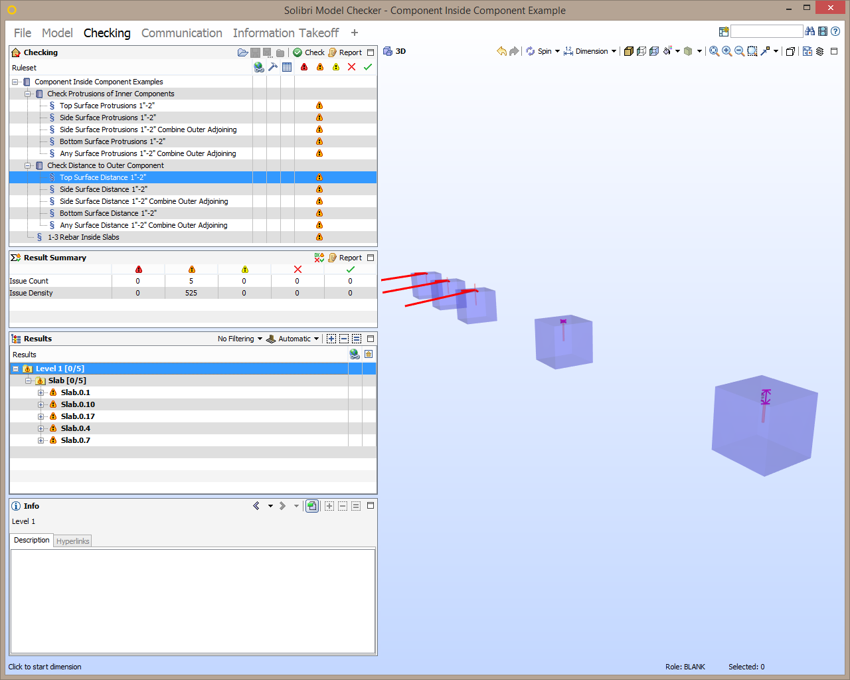The image size is (850, 680).
Task: Select Side Surface Distance 1"-2" rule
Action: [x=104, y=189]
